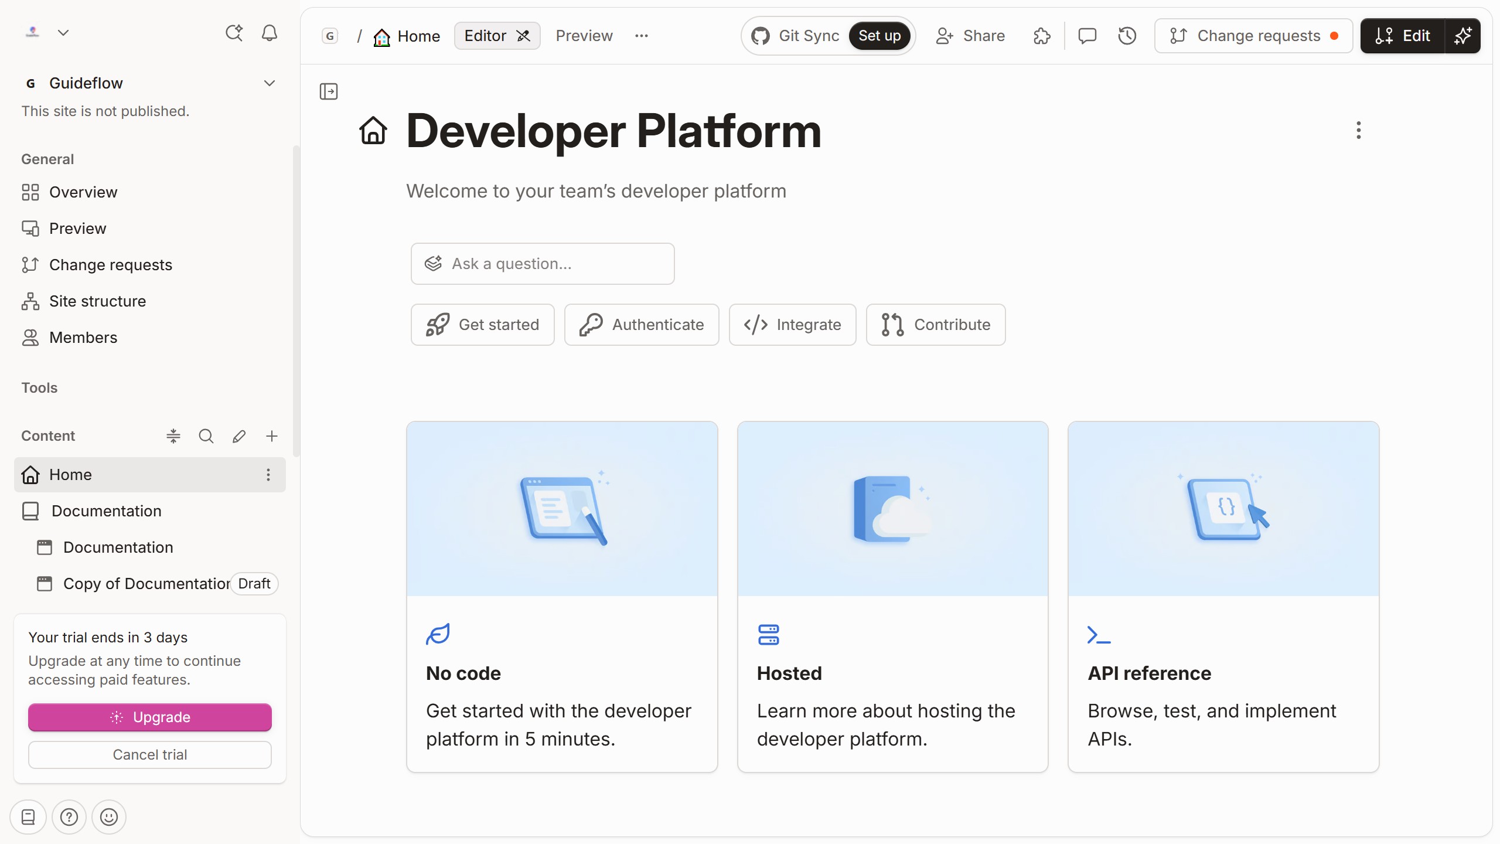Open Copy of Documentation draft
This screenshot has height=844, width=1500.
150,584
